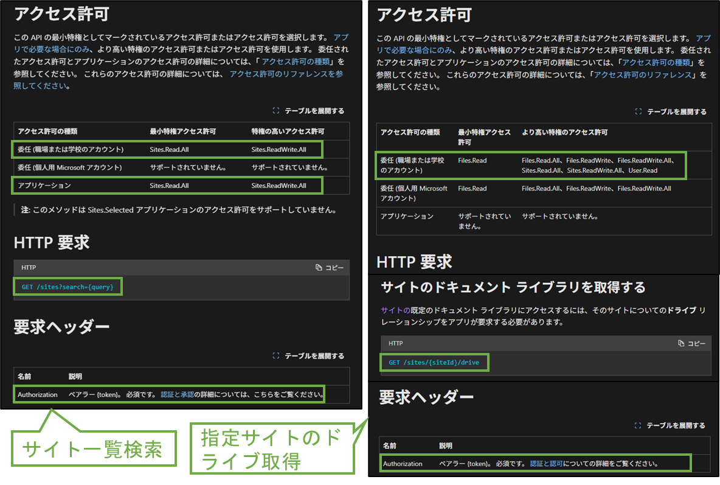This screenshot has width=720, height=485.
Task: Click 'Sites.Read.All' in 委任 (職場または学校のアカウント) row
Action: pyautogui.click(x=169, y=150)
